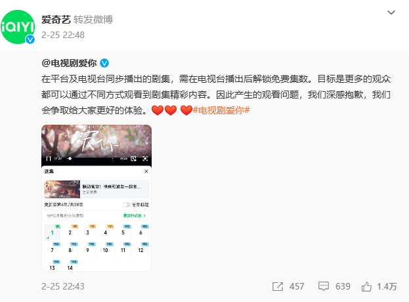Open the 更新时间表 schedule link

click(x=134, y=216)
